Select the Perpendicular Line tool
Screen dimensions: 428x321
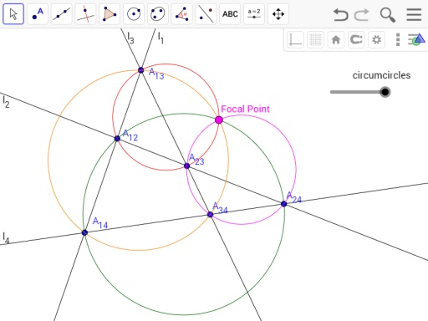(85, 14)
